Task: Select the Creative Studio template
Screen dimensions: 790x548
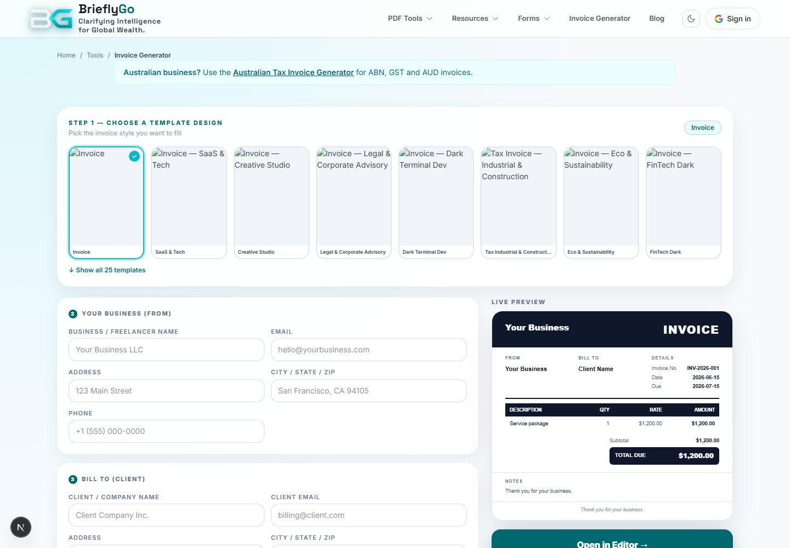Action: (272, 202)
